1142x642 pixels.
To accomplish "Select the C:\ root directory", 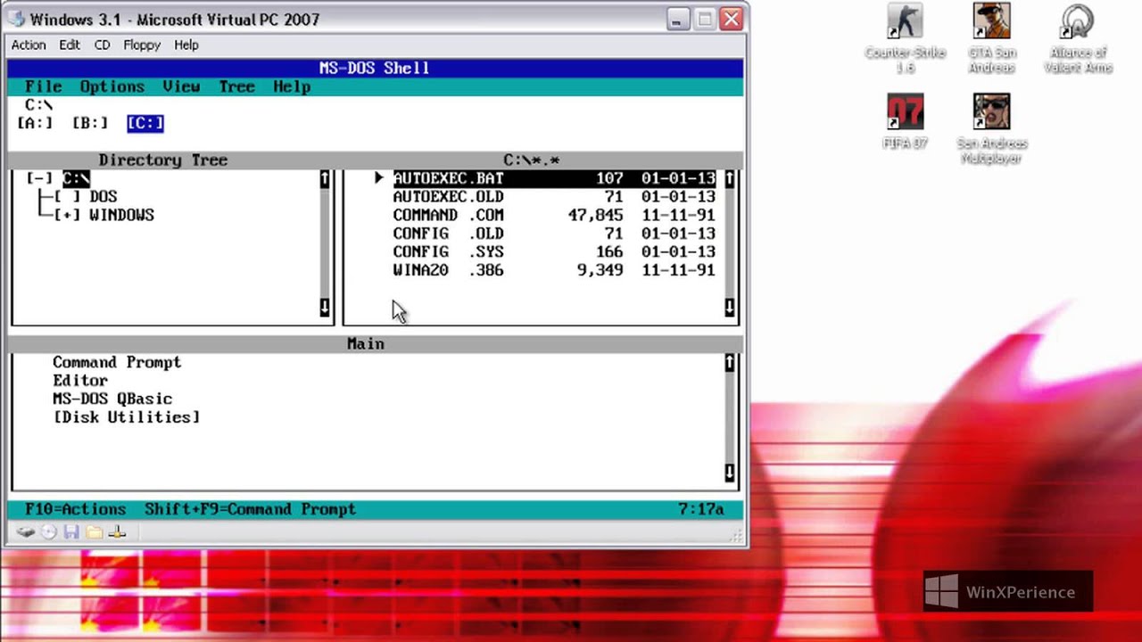I will (76, 178).
